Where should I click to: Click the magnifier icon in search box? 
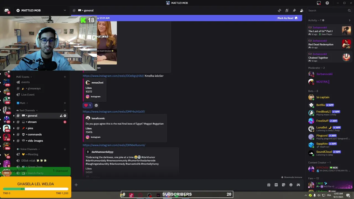[349, 11]
